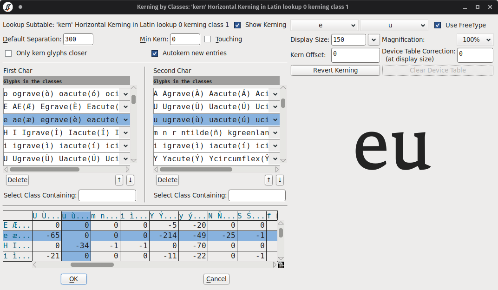
Task: Expand first char class 'o ograve oacute' dropdown
Action: [126, 94]
